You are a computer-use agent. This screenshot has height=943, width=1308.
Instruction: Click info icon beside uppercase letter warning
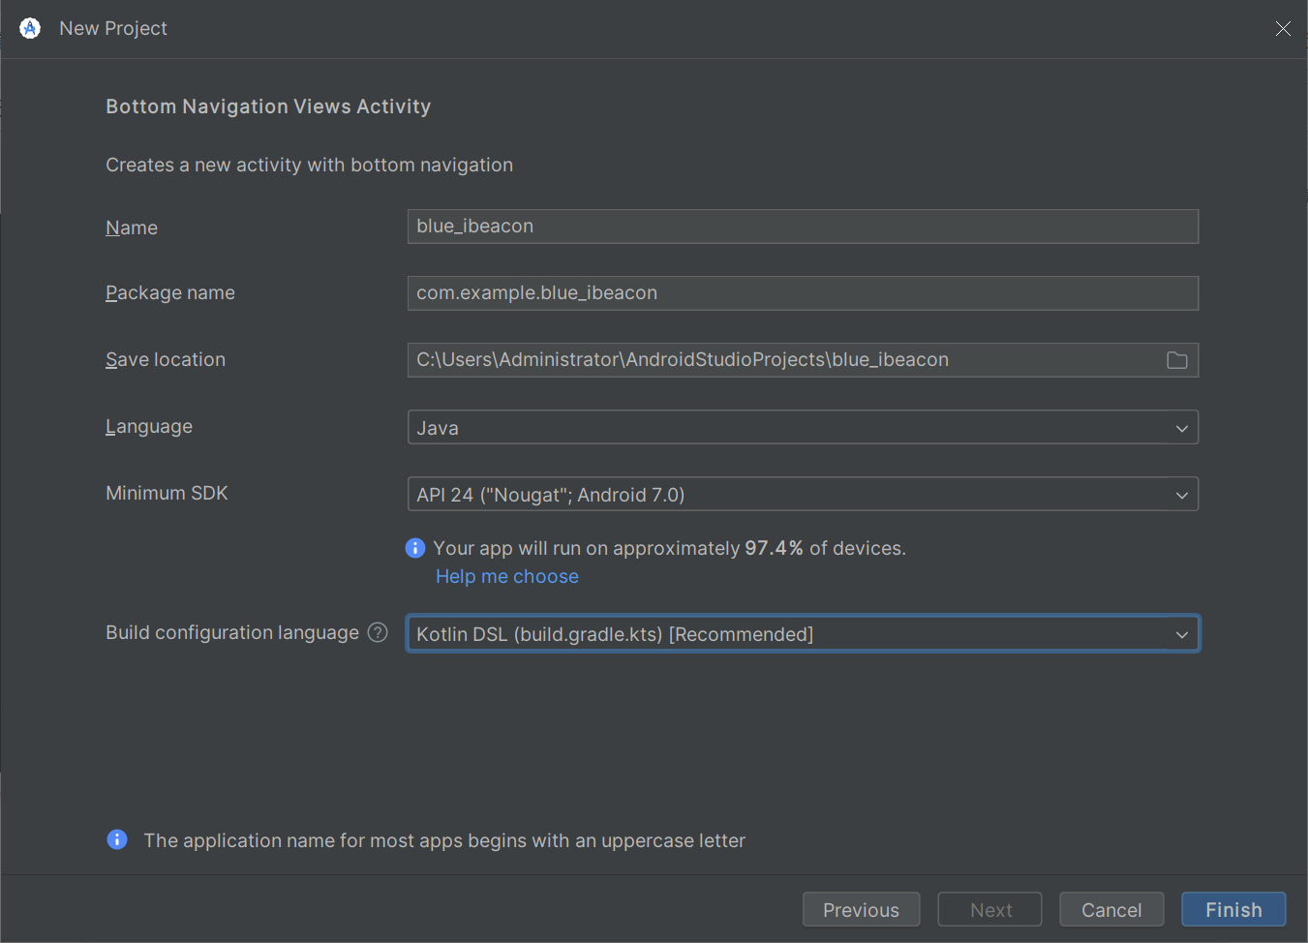click(117, 839)
